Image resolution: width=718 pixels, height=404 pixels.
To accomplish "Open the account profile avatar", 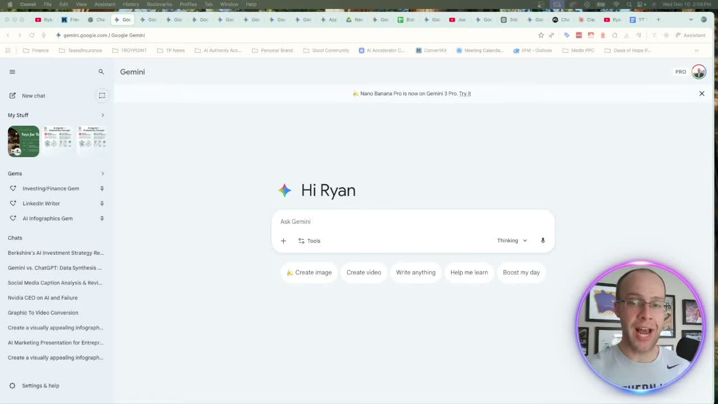I will pyautogui.click(x=698, y=72).
